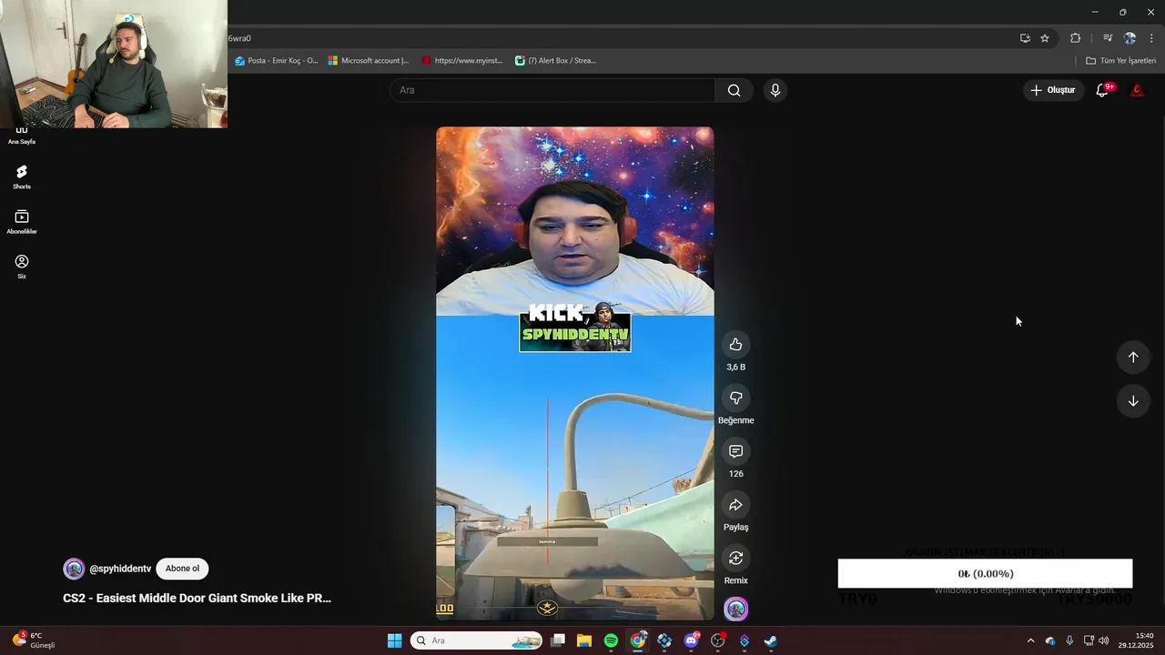Open YouTube notifications bell
Viewport: 1165px width, 655px height.
pyautogui.click(x=1102, y=90)
